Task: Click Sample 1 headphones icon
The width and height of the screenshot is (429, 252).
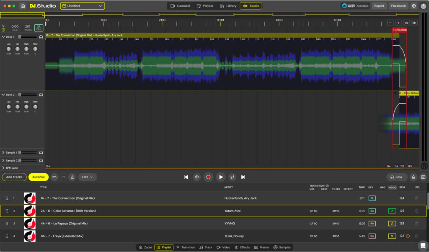Action: coord(41,152)
